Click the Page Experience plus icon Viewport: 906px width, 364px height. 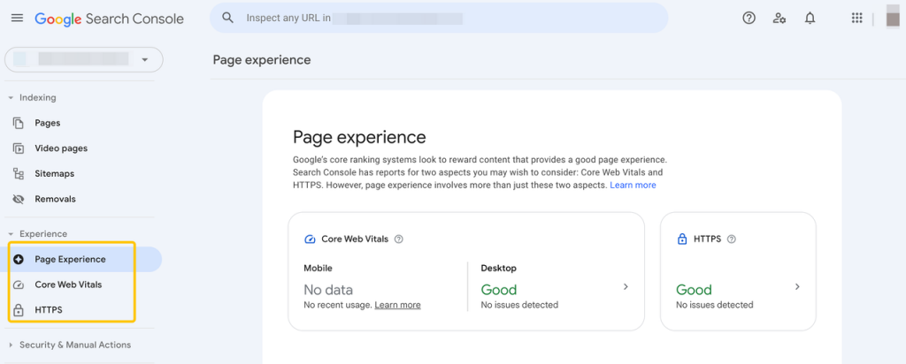coord(19,260)
